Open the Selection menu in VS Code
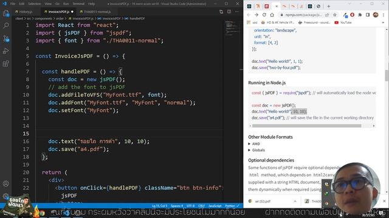 coord(34,4)
